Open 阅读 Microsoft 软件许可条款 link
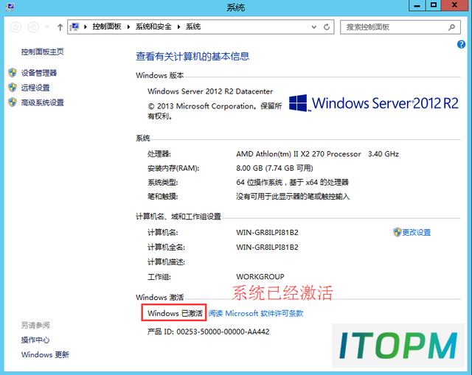Screen dimensions: 472x375 (256, 313)
